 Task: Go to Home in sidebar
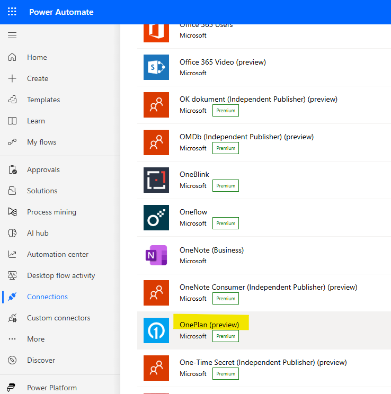[x=37, y=57]
